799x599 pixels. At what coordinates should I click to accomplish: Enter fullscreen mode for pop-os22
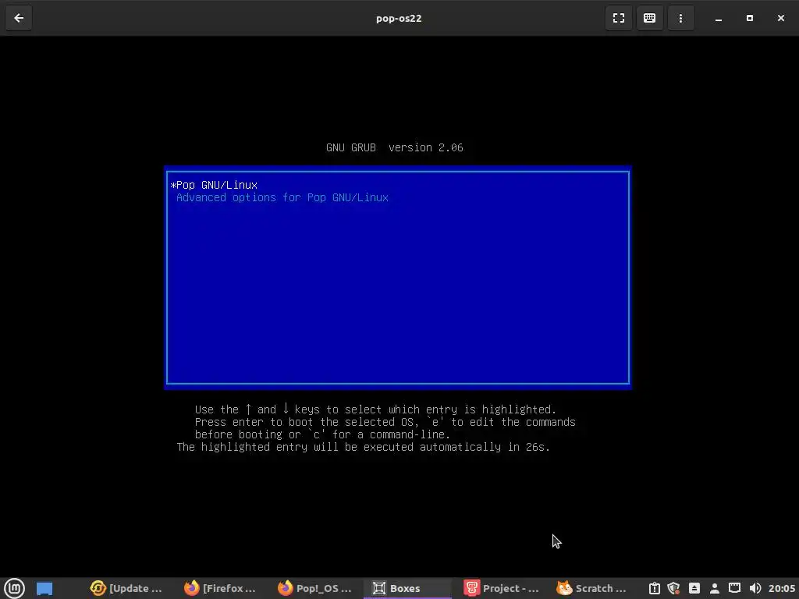pos(618,19)
